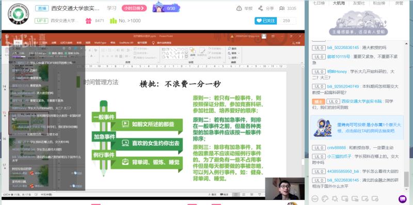This screenshot has height=205, width=413.
Task: Click the chat settings gear-screen icon
Action: [x=375, y=199]
